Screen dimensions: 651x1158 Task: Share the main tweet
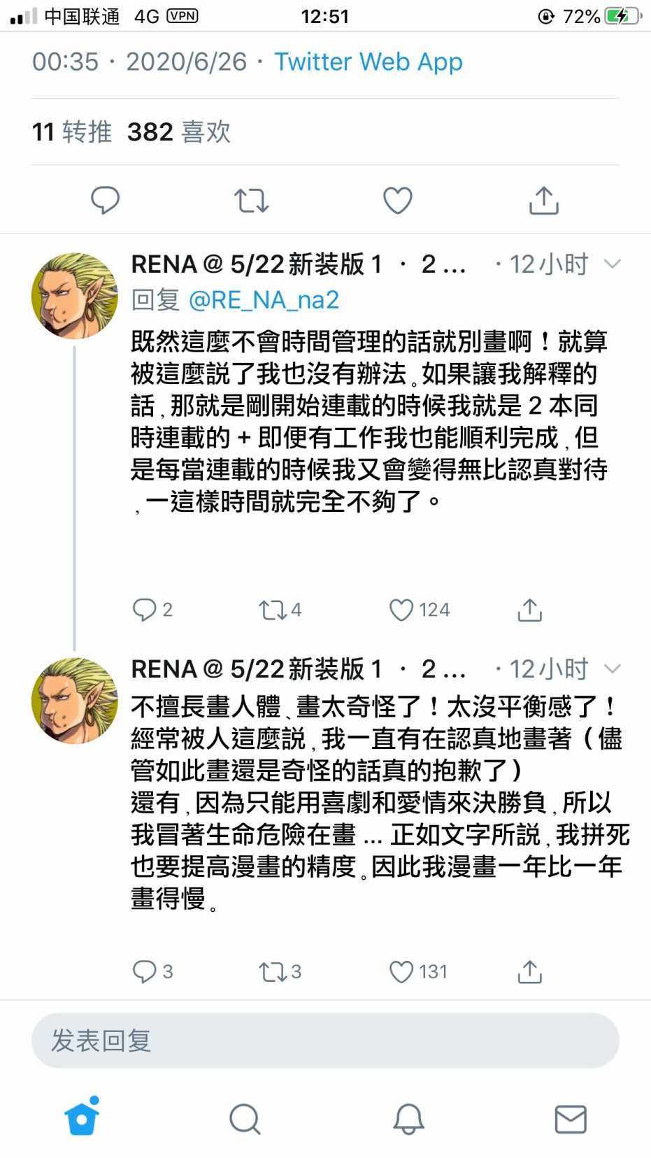click(x=543, y=201)
